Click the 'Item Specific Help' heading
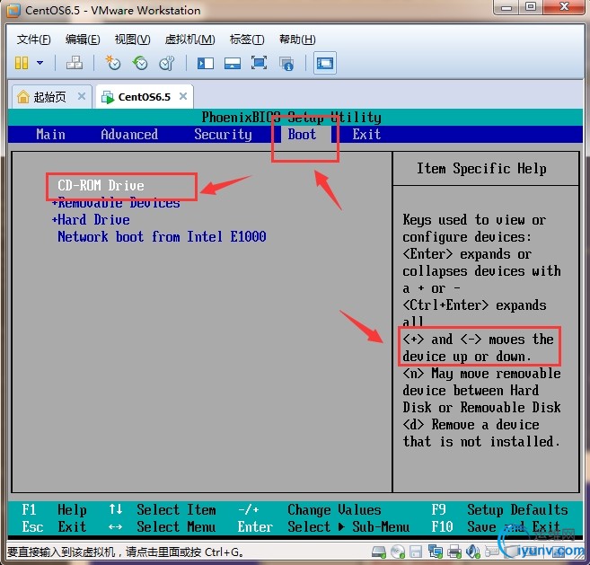This screenshot has width=590, height=565. (481, 168)
